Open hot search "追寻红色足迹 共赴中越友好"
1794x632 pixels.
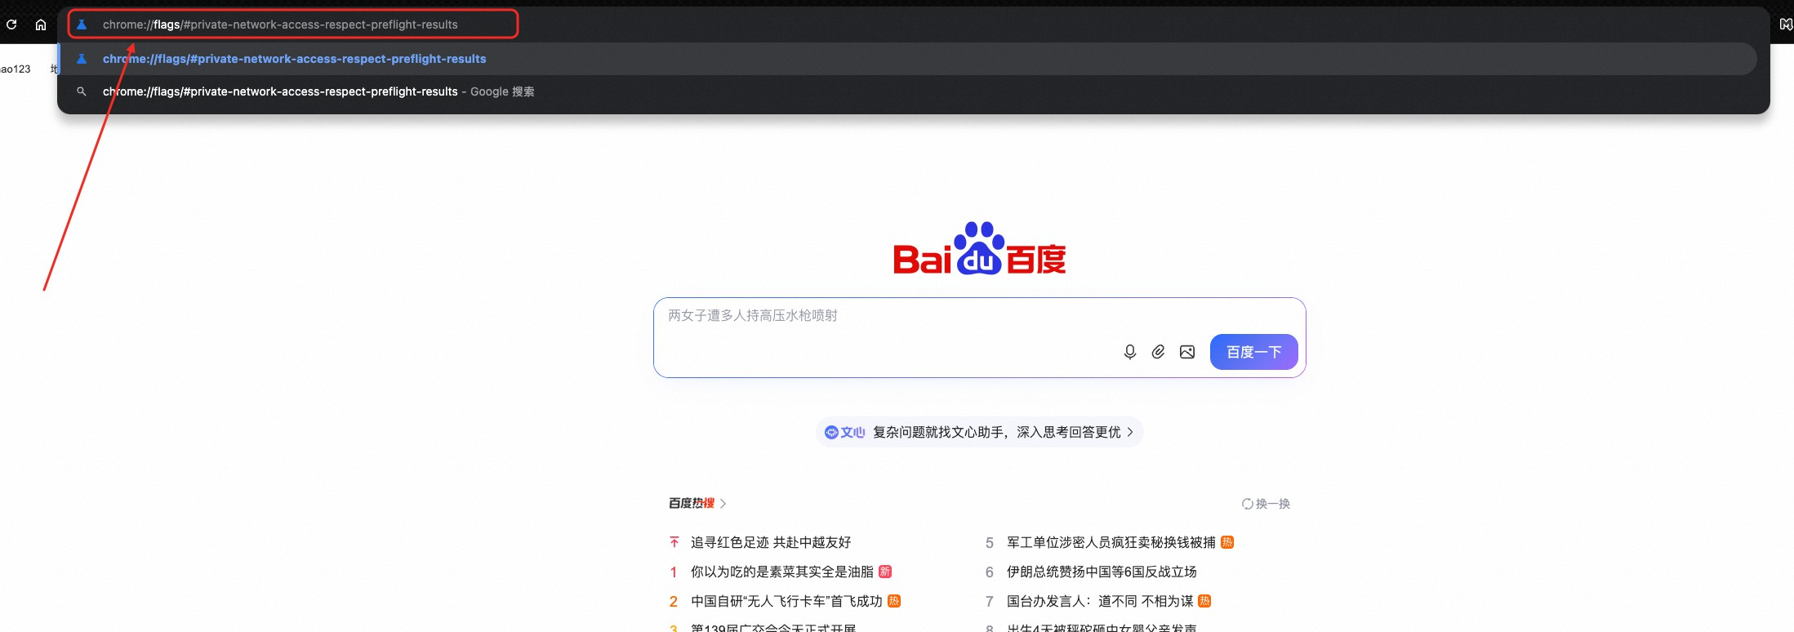point(770,542)
